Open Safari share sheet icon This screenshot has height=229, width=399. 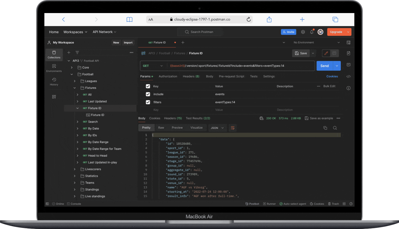pyautogui.click(x=269, y=19)
